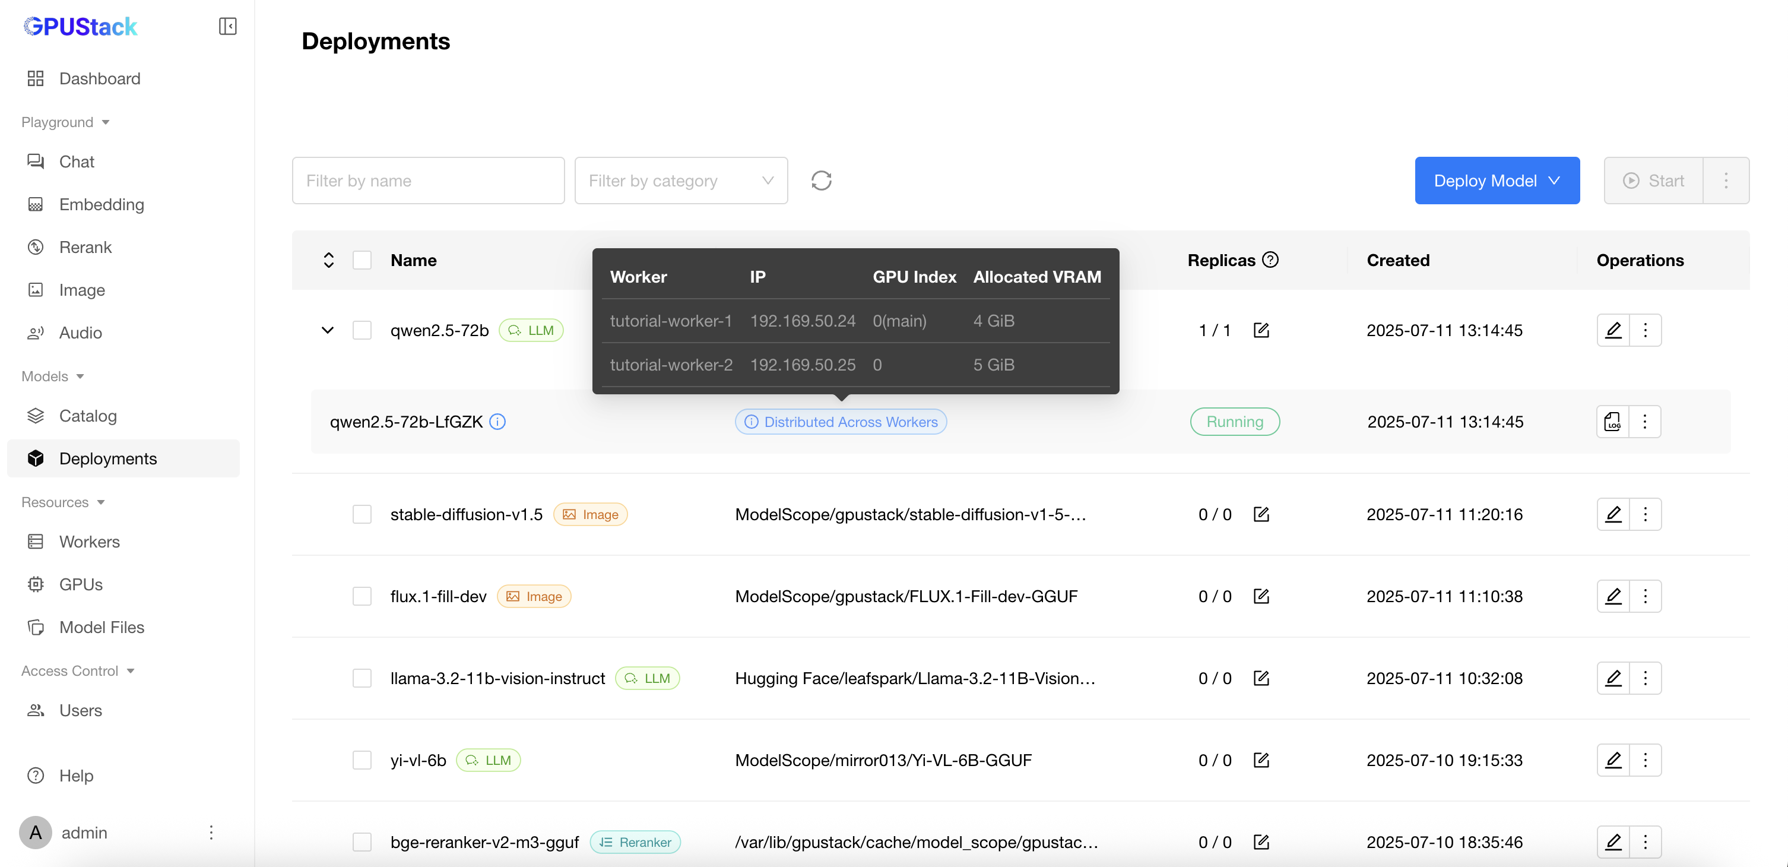Image resolution: width=1788 pixels, height=867 pixels.
Task: Open the model Catalog
Action: point(123,416)
